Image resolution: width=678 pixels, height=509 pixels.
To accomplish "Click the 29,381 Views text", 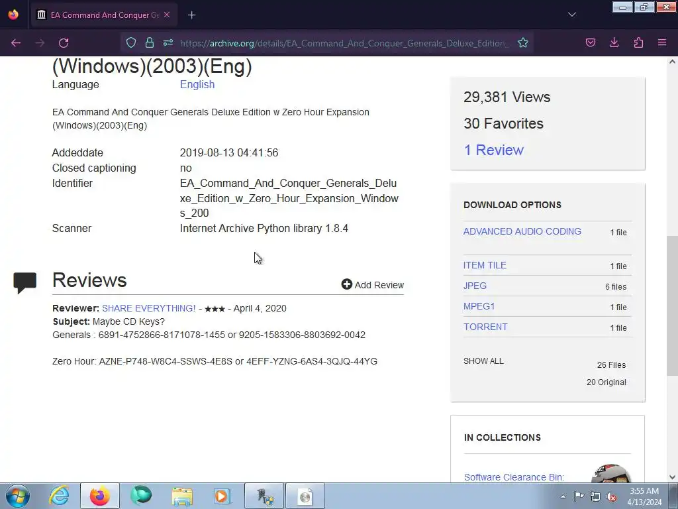I will tap(507, 97).
